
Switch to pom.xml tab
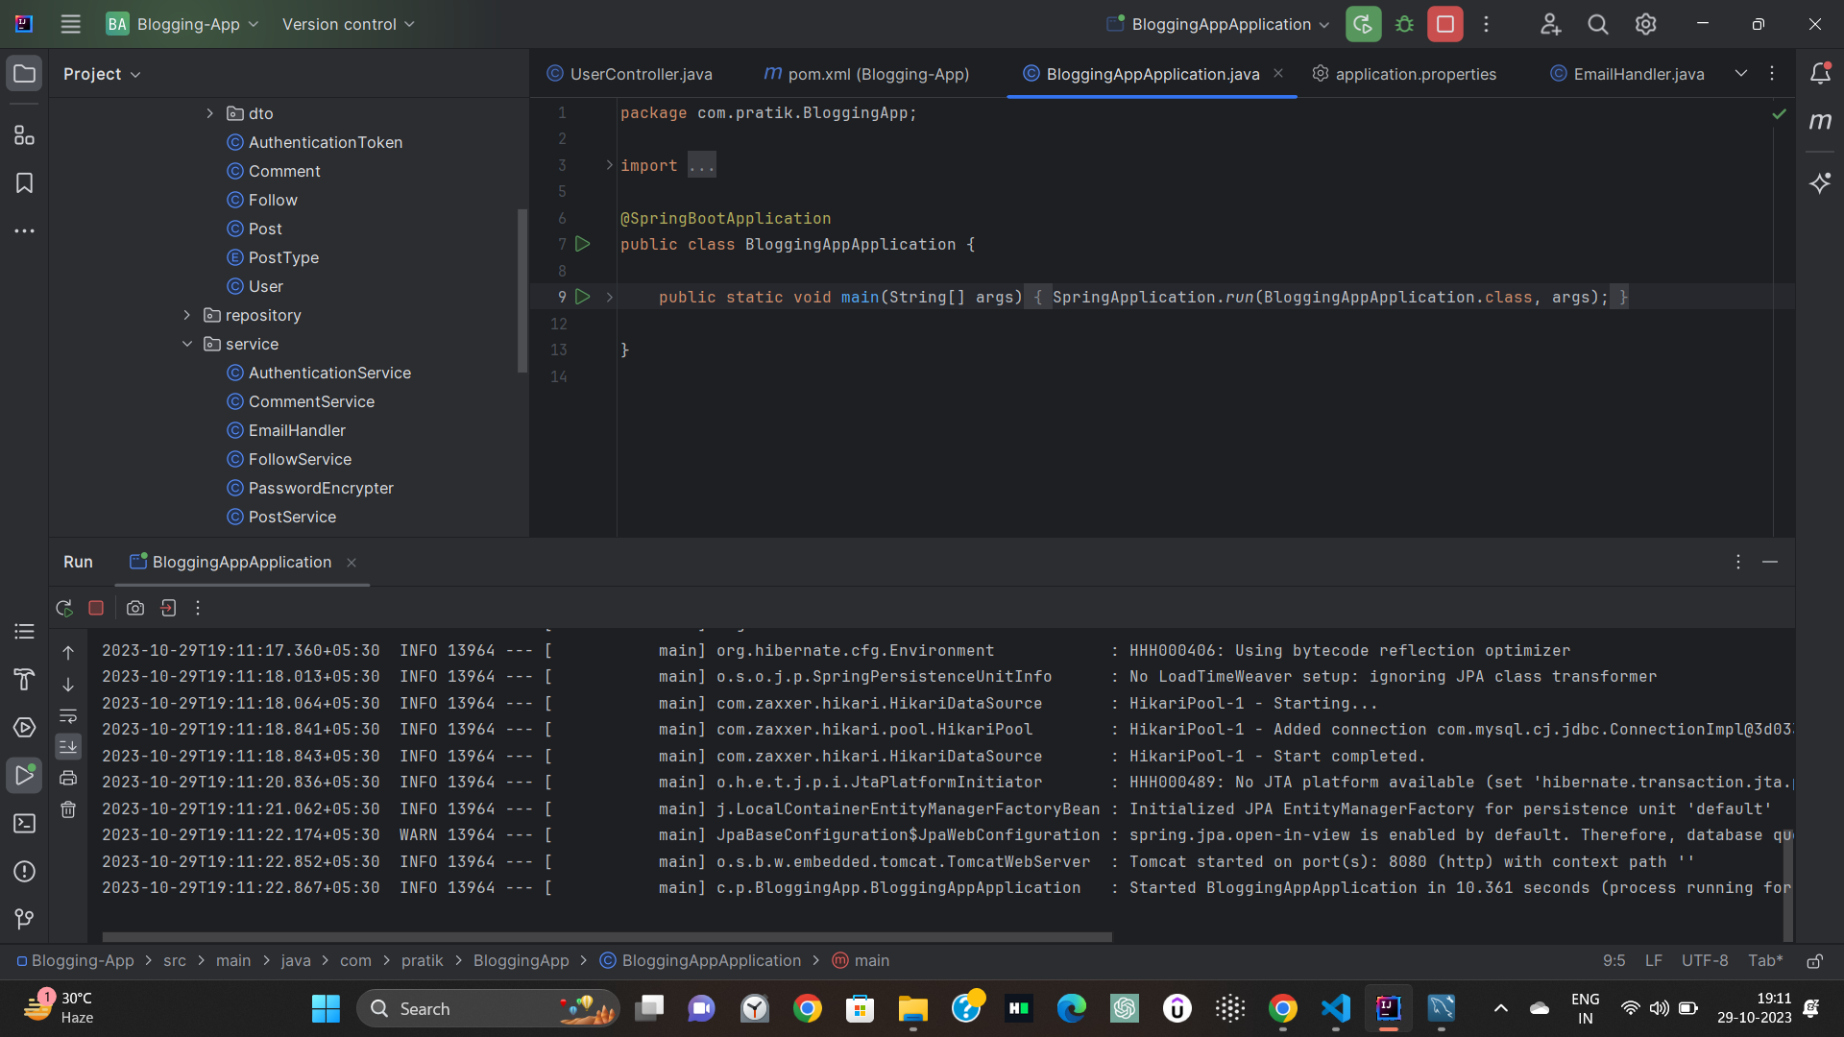pyautogui.click(x=867, y=74)
